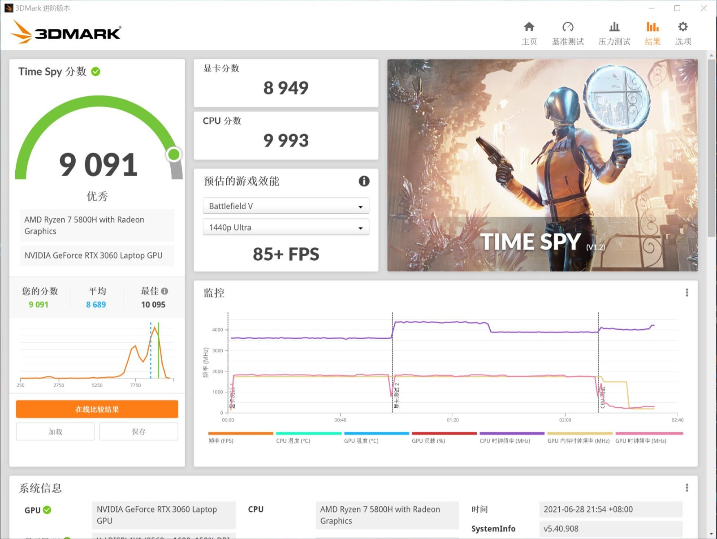Click the scrollbar down arrow

[x=711, y=534]
